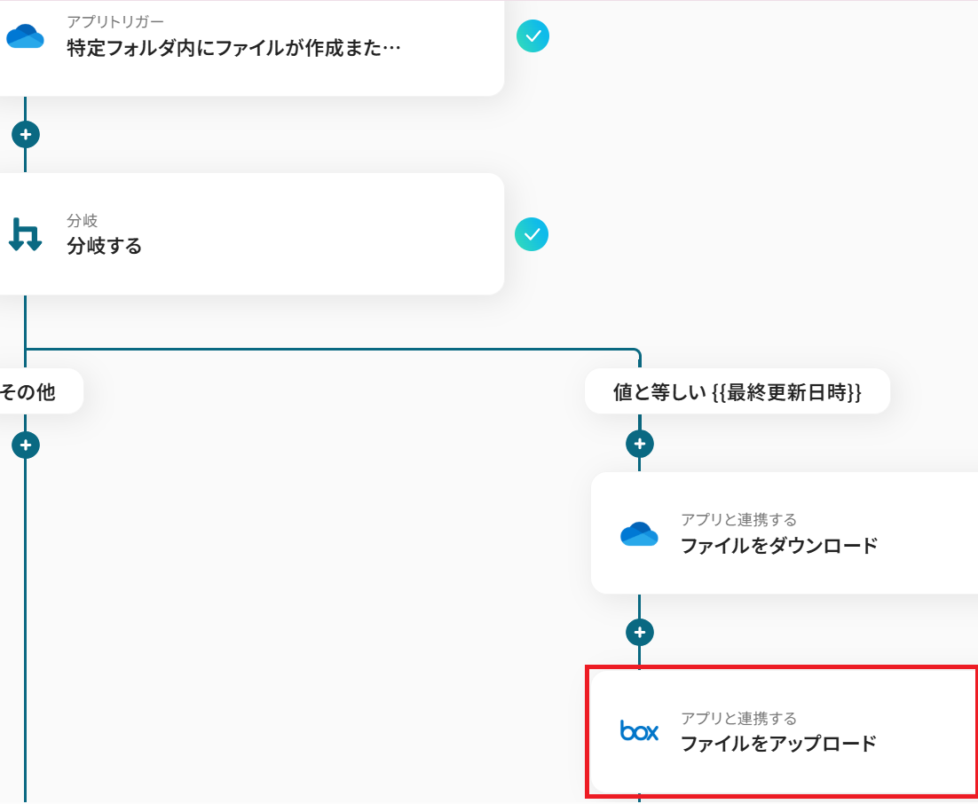
Task: Click the アプリトリガー label text
Action: [115, 22]
